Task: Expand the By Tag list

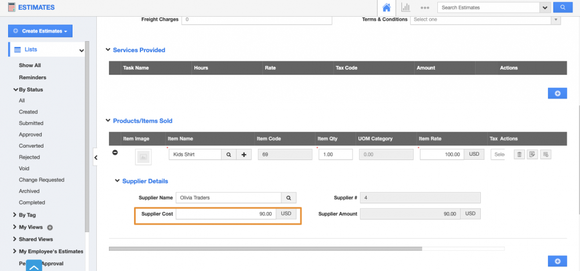Action: click(15, 215)
